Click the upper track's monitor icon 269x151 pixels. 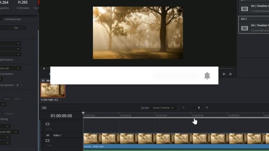[x=47, y=124]
